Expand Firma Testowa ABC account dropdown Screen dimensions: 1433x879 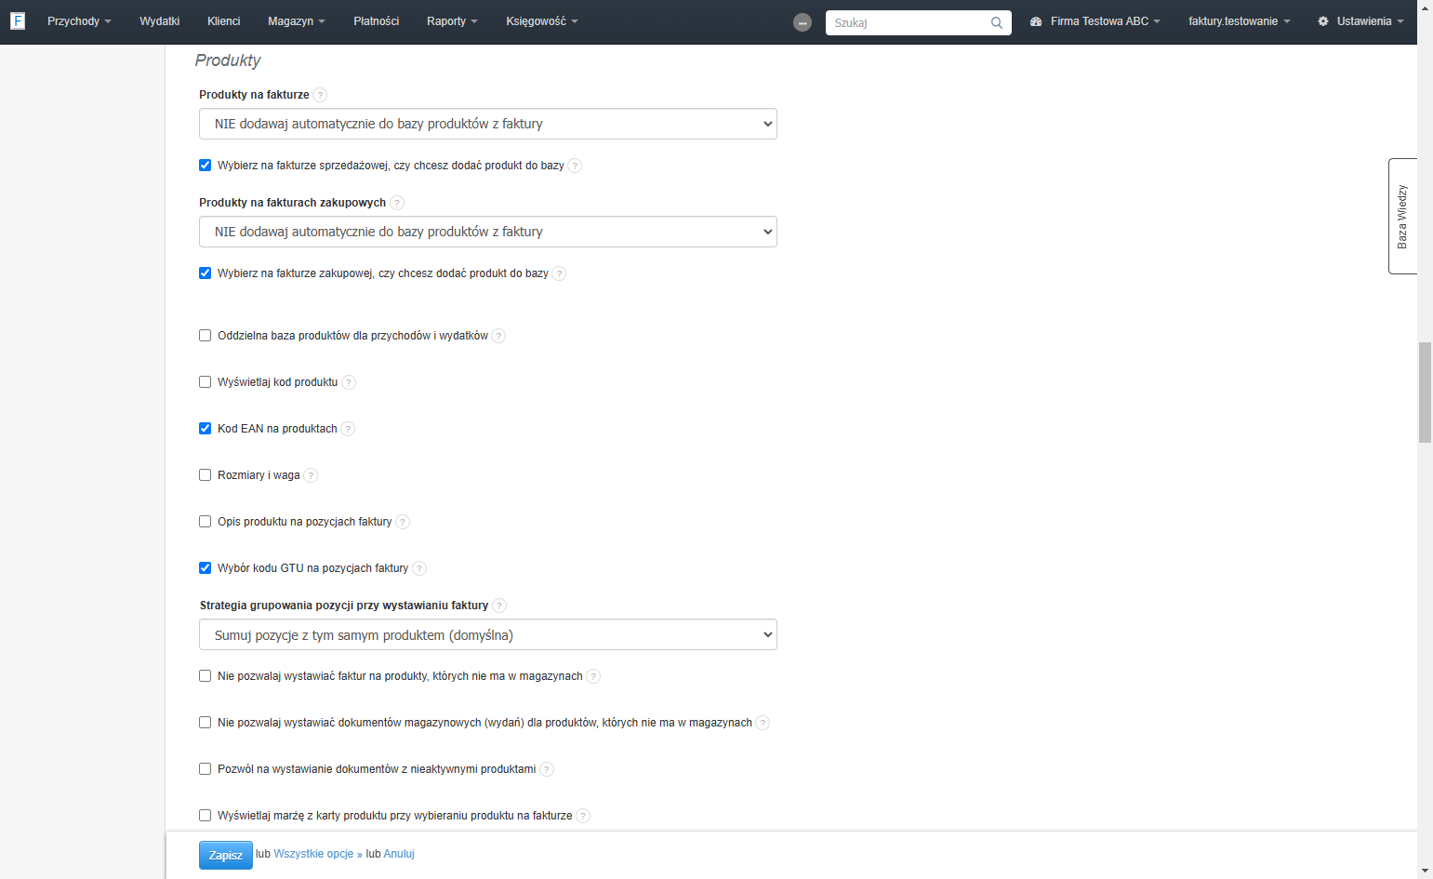click(x=1095, y=21)
